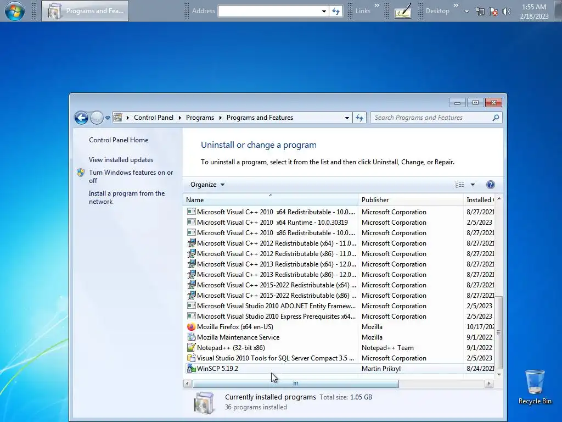The height and width of the screenshot is (422, 562).
Task: Select Control Panel in the breadcrumb
Action: pyautogui.click(x=154, y=118)
